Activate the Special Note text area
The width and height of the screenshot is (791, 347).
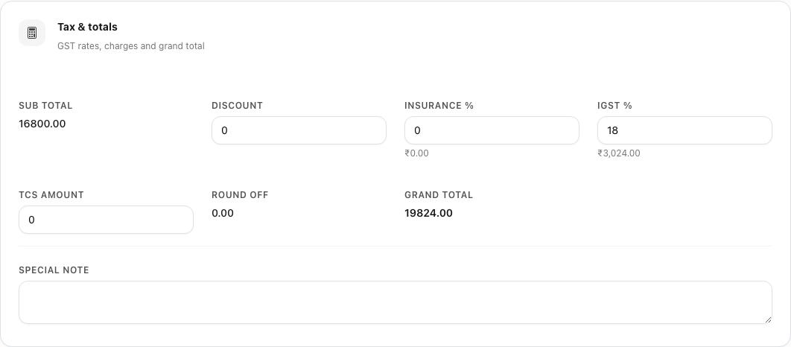tap(395, 302)
